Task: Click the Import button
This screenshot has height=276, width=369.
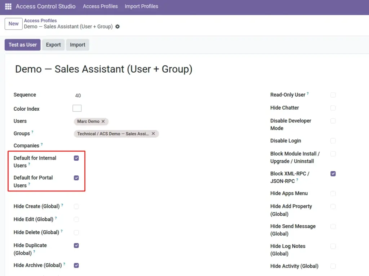Action: click(78, 45)
